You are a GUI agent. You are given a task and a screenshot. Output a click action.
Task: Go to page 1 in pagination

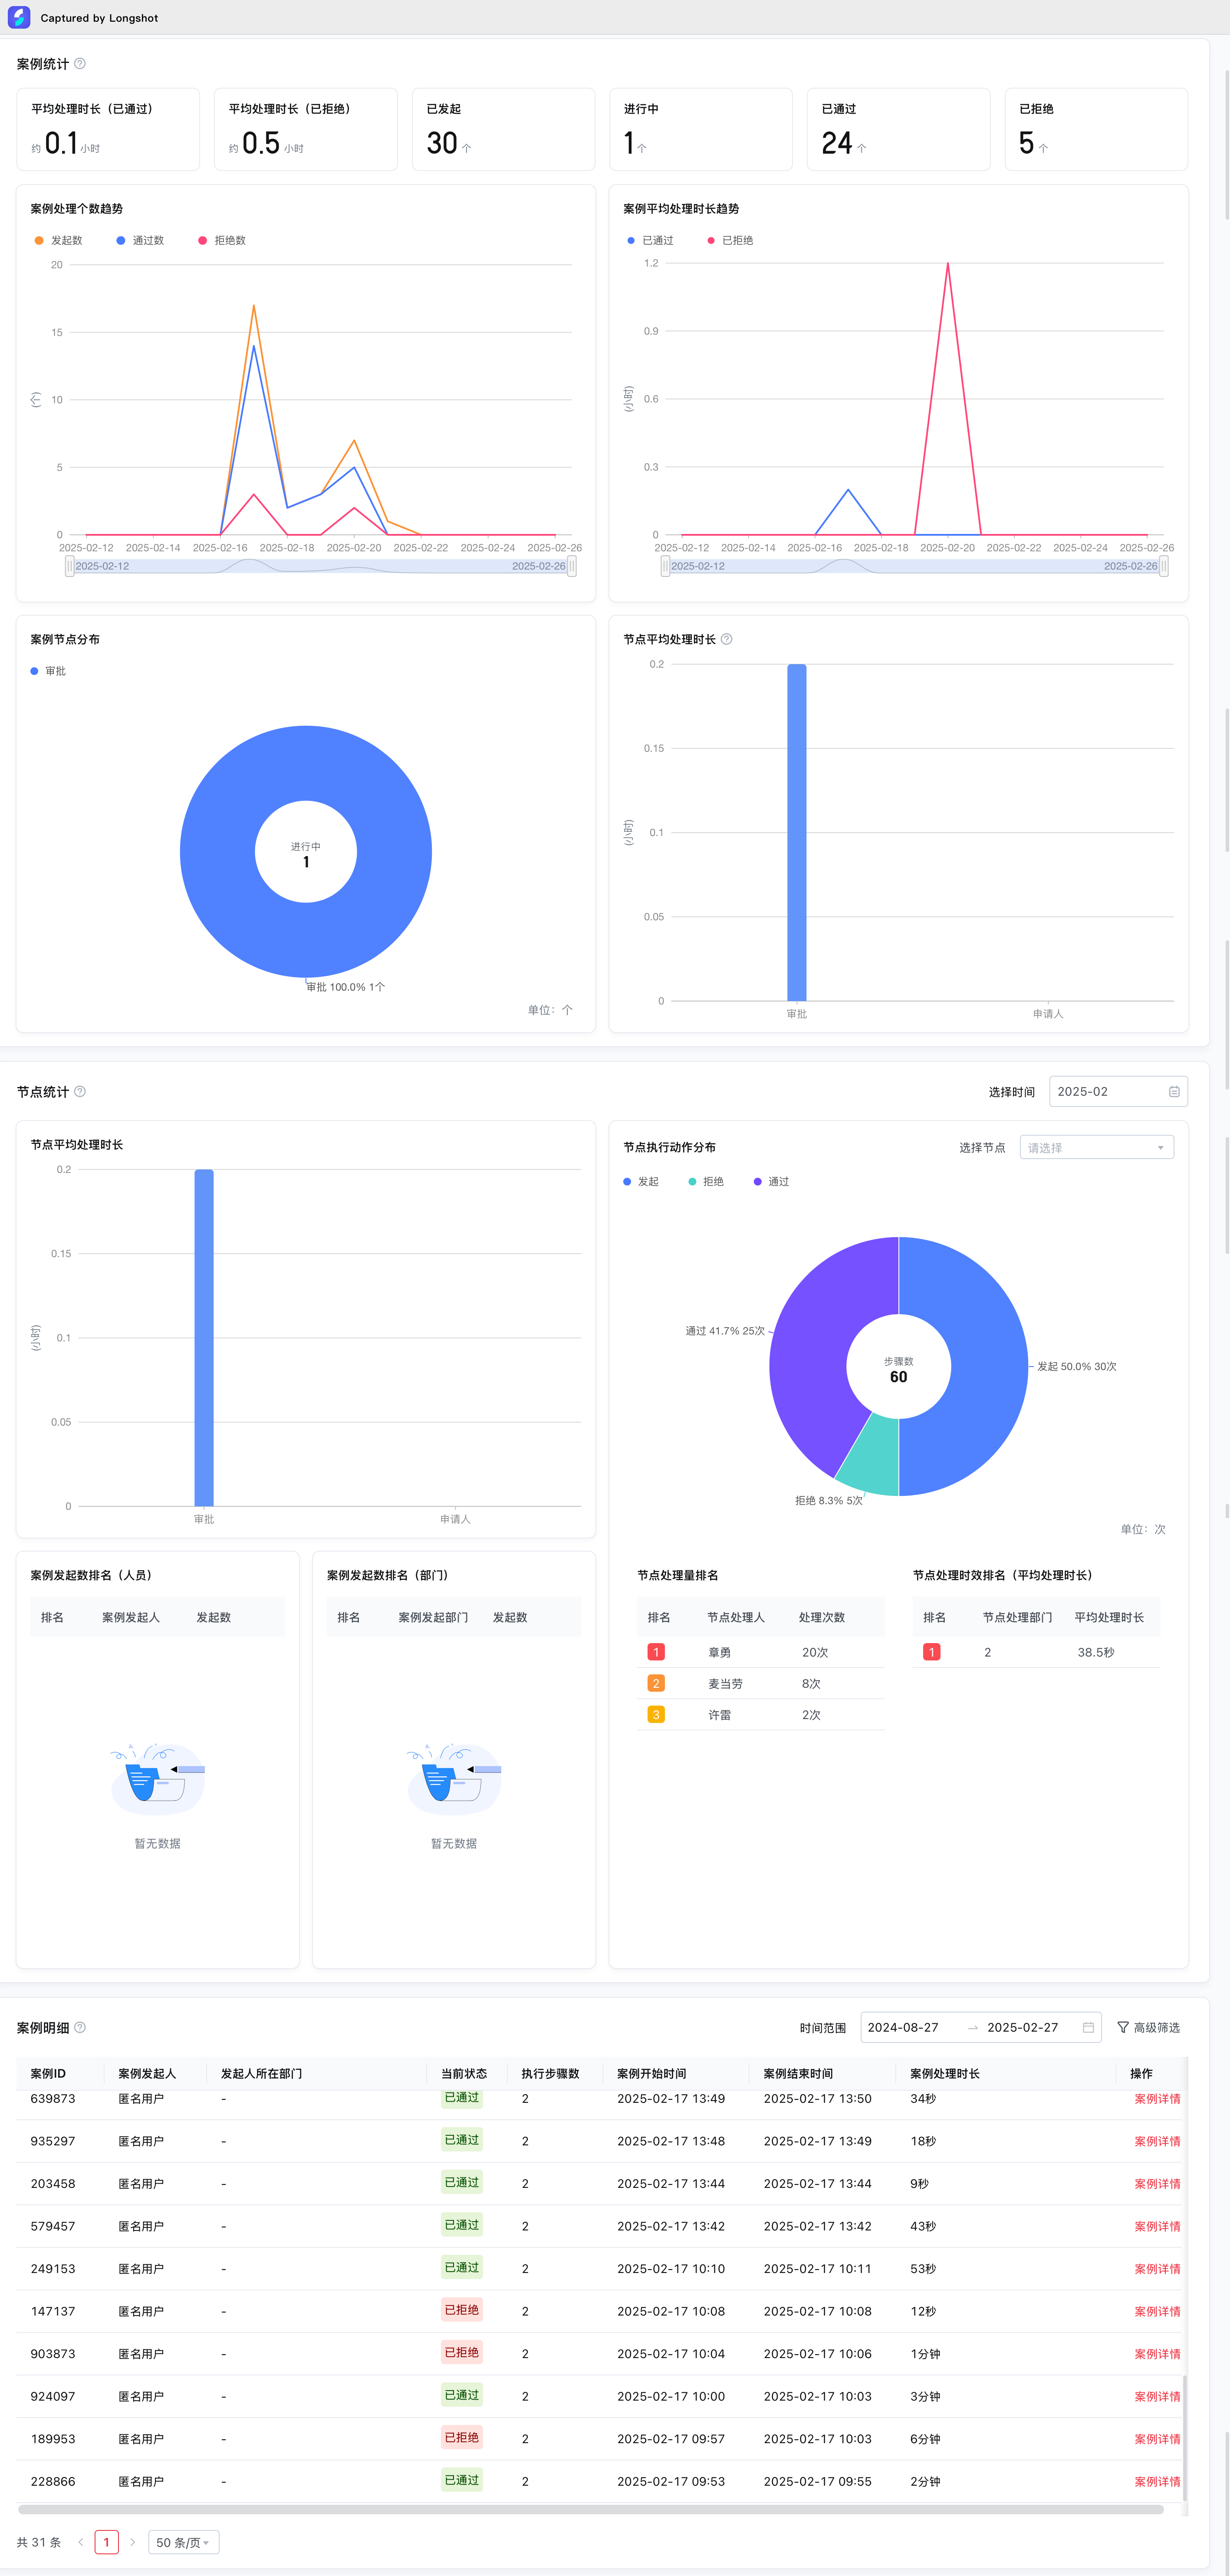tap(106, 2542)
